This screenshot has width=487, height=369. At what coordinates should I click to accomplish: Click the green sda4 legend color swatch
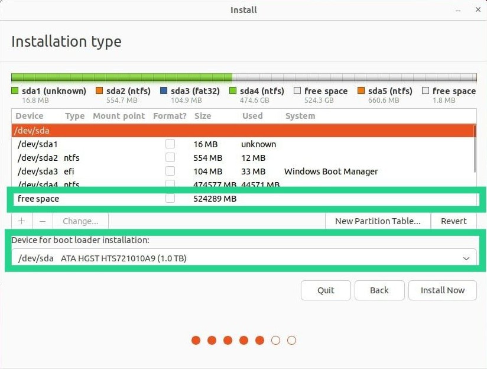[233, 91]
